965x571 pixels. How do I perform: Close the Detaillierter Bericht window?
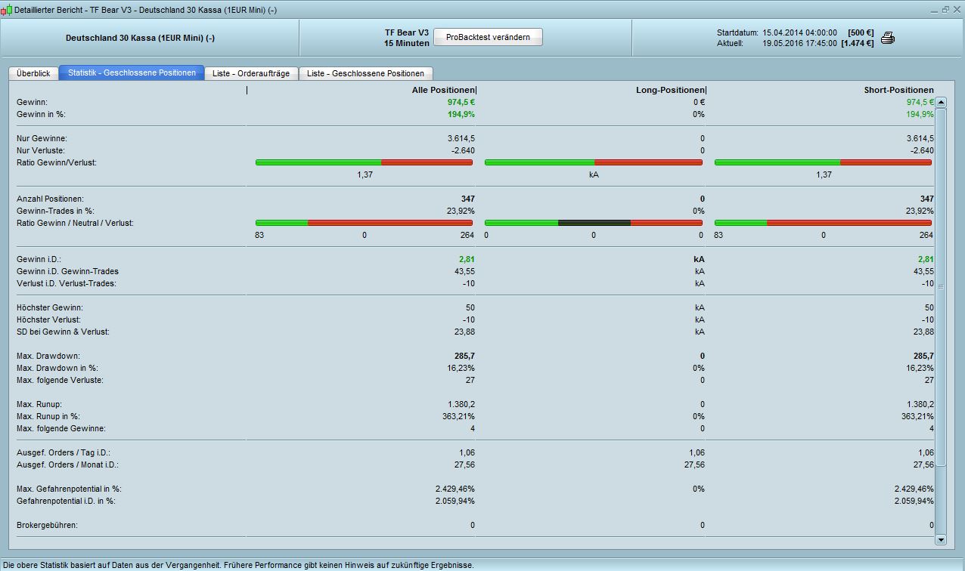tap(957, 10)
